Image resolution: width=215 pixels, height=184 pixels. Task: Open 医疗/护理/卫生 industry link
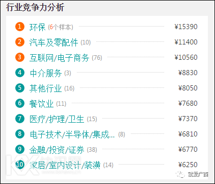coord(57,119)
